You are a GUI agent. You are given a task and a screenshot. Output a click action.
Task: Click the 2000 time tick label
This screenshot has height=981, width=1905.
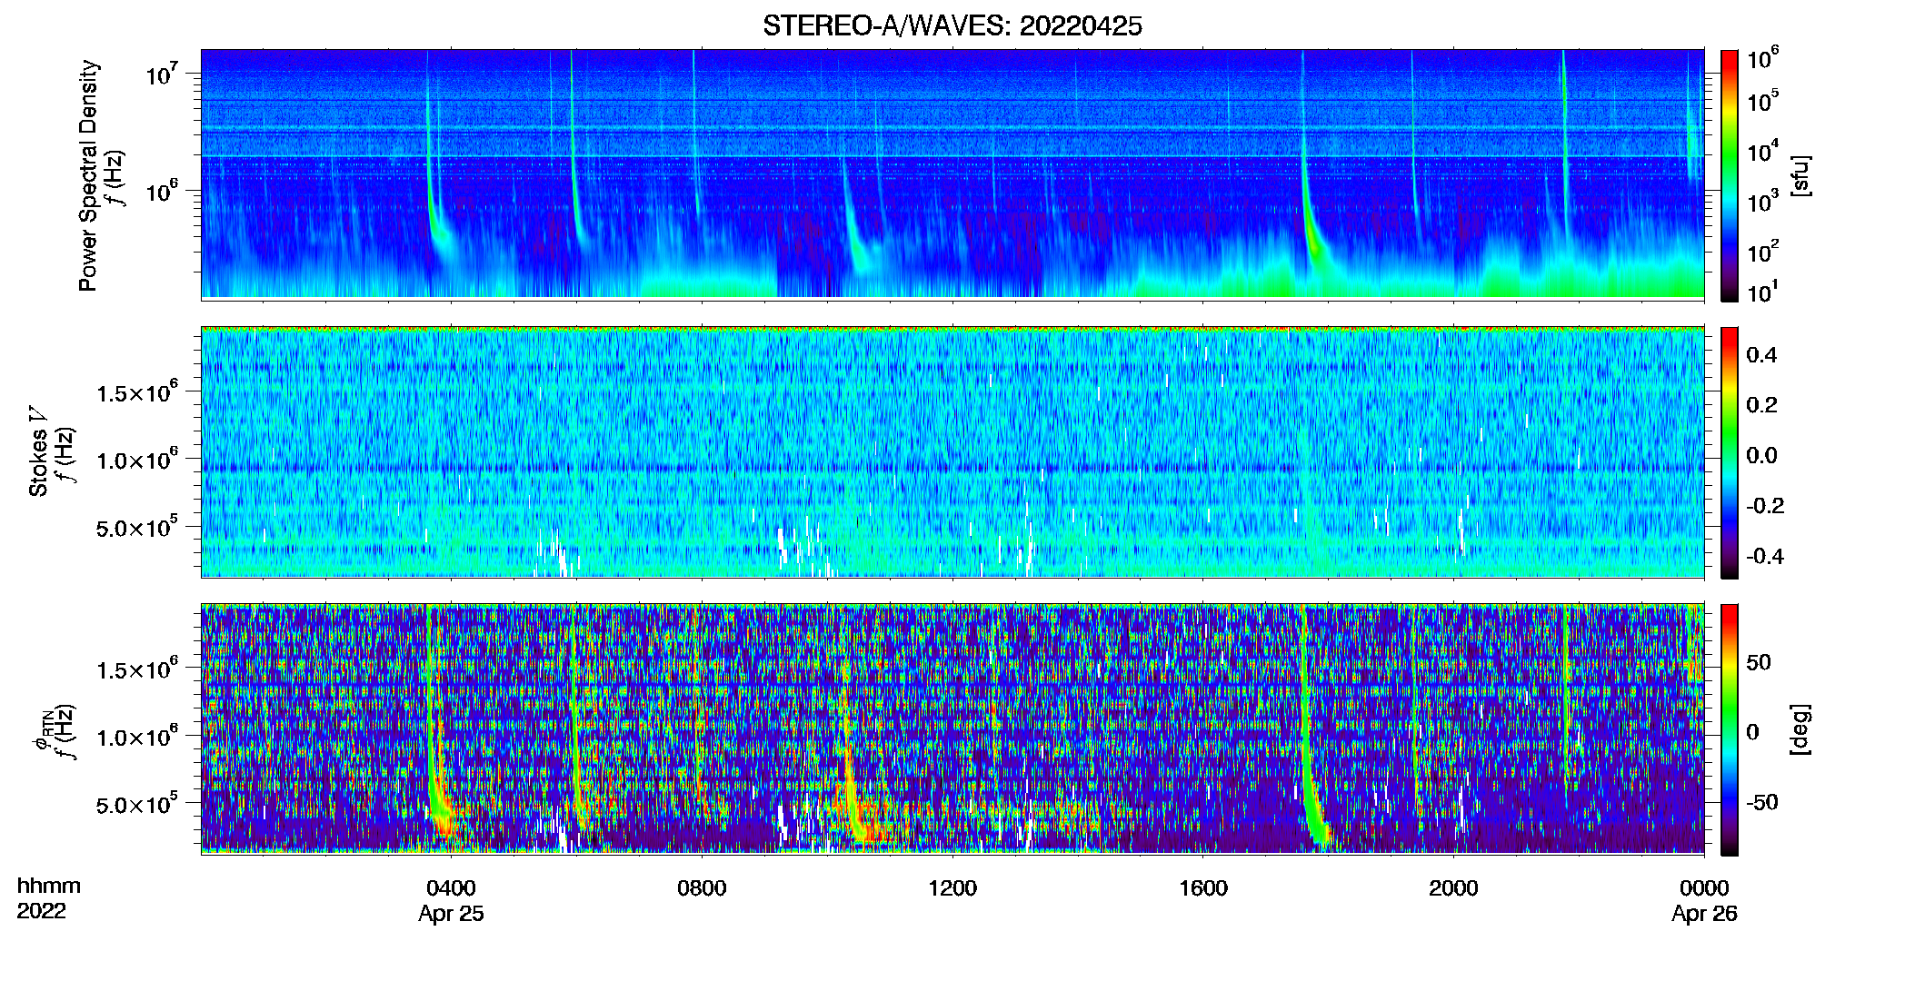[1453, 887]
